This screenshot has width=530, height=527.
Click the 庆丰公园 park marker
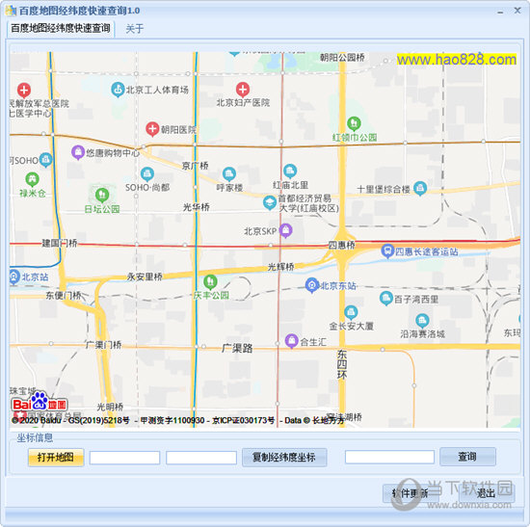pos(210,282)
